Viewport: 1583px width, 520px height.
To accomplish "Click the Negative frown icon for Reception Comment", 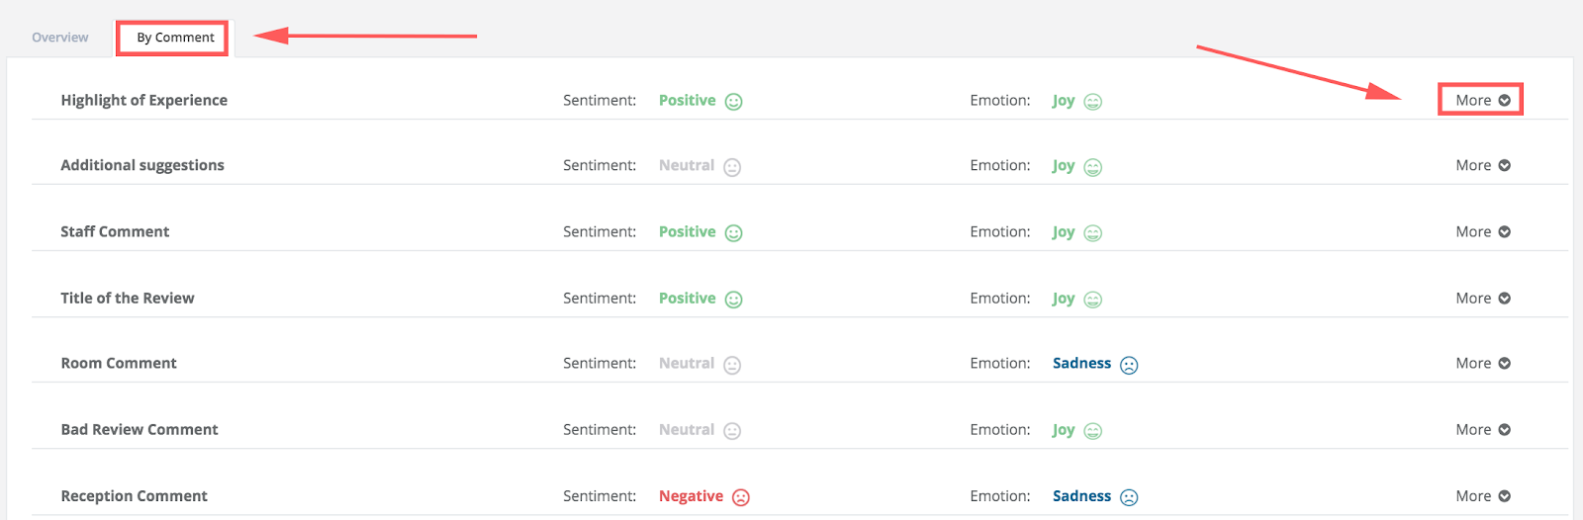I will [741, 497].
